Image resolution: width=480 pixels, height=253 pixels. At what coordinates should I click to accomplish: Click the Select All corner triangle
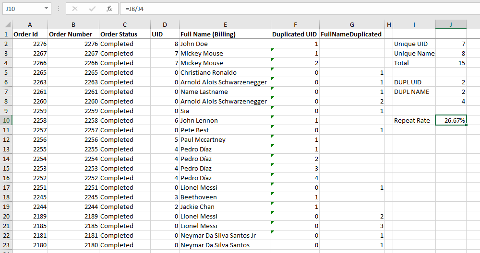(8, 24)
